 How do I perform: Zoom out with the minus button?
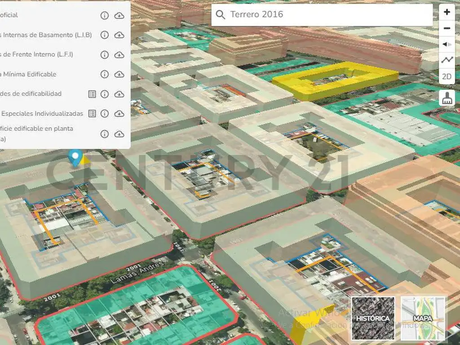tap(447, 28)
